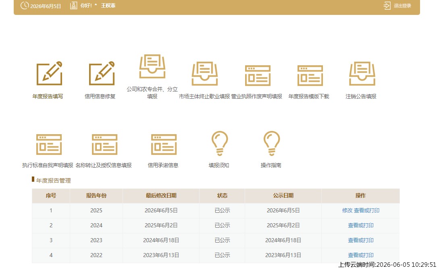
Task: Open 市场主体终止歇业填报 tray icon
Action: [205, 74]
